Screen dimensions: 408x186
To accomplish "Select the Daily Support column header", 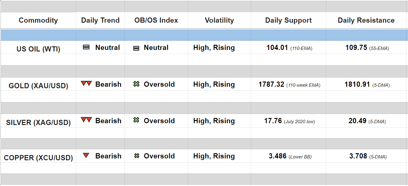I will click(288, 20).
